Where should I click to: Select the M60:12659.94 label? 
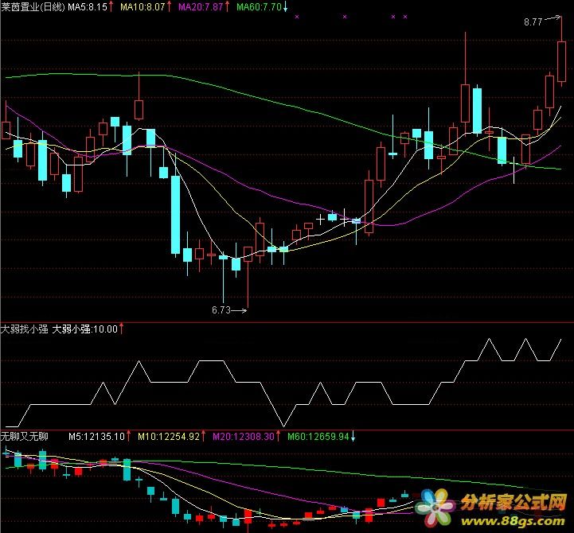pyautogui.click(x=318, y=437)
